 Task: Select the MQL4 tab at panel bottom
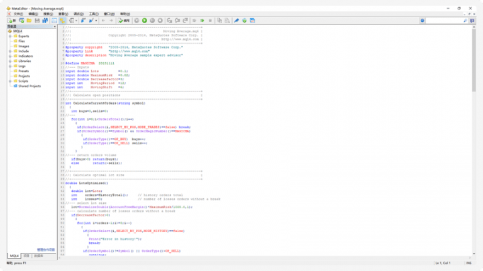coord(13,256)
